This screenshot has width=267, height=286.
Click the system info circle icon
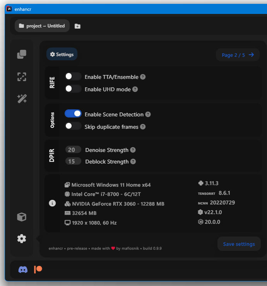point(52,203)
